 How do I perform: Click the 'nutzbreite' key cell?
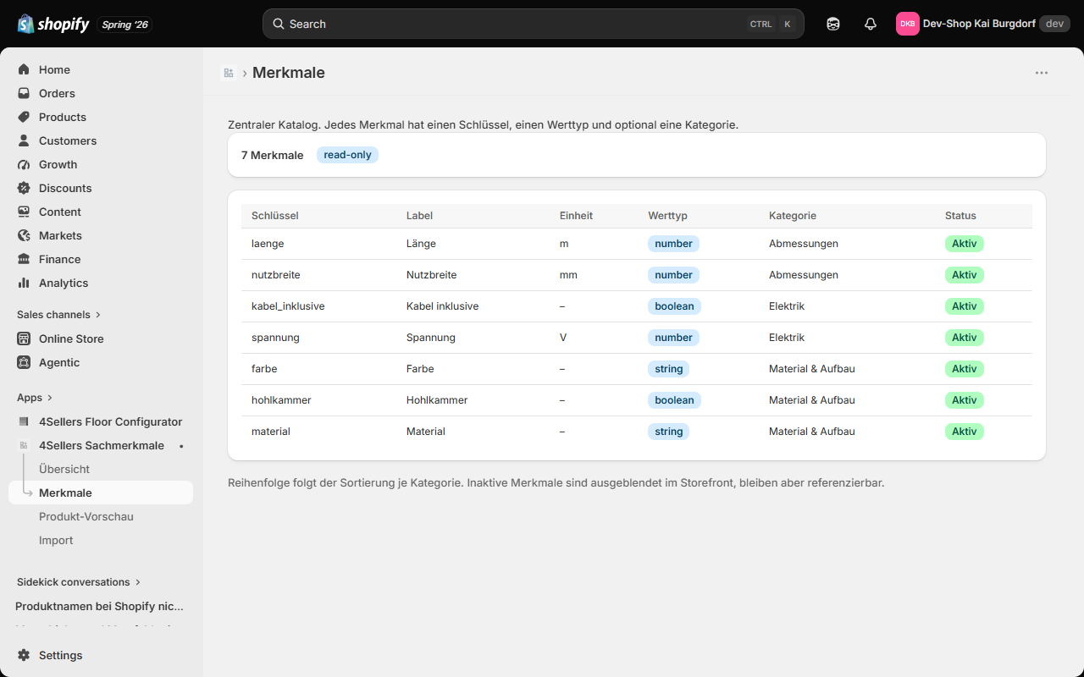pyautogui.click(x=276, y=275)
